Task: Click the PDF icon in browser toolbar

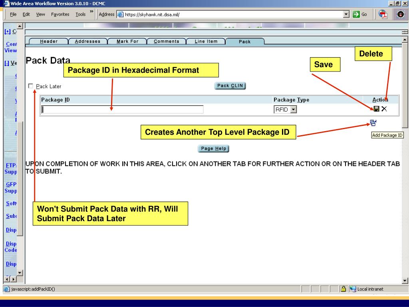Action: pos(383,14)
